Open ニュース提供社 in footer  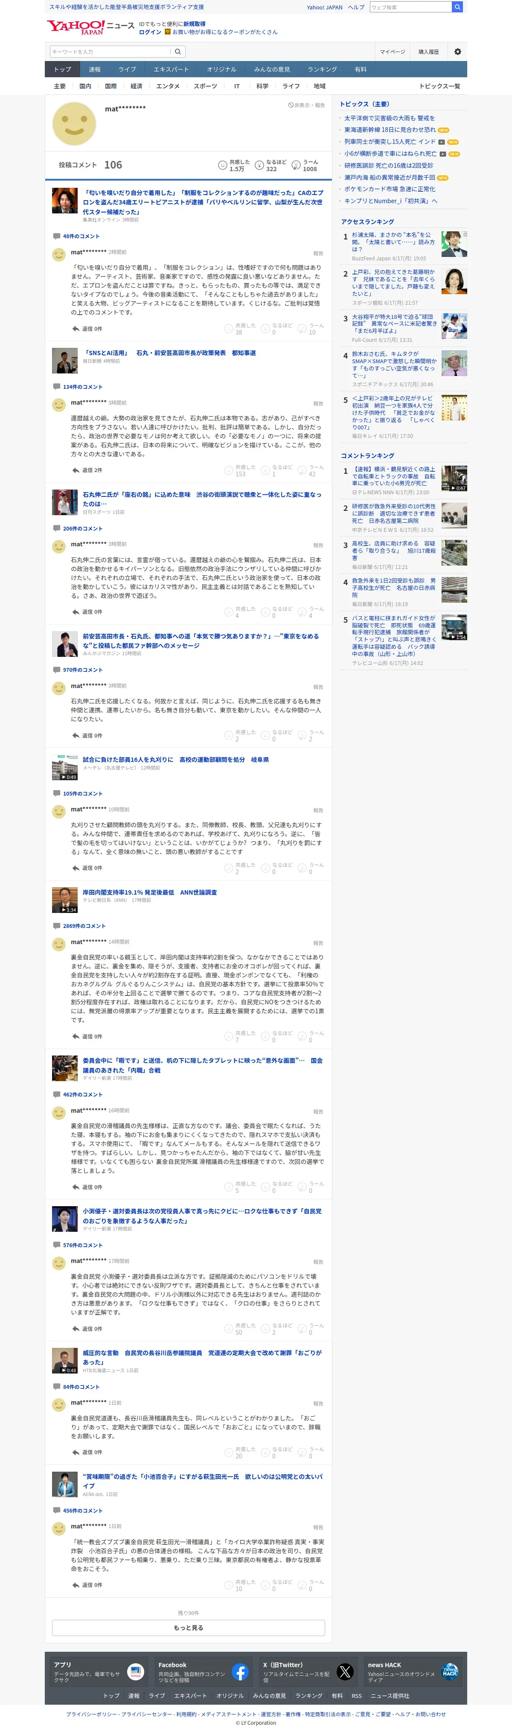click(x=390, y=1696)
